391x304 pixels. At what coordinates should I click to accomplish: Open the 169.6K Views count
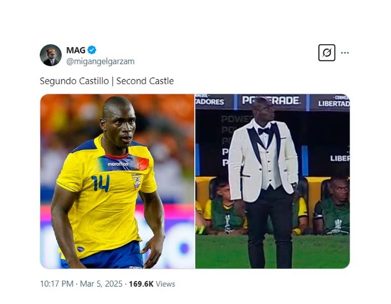pyautogui.click(x=152, y=284)
